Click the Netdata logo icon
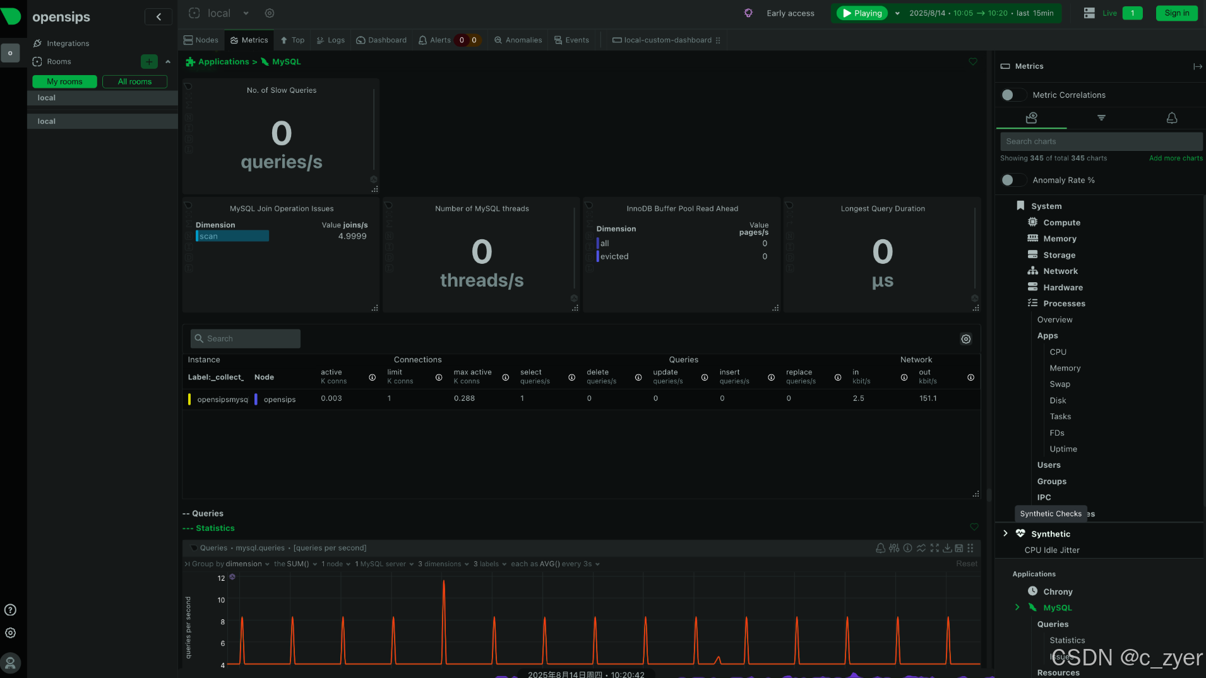This screenshot has width=1206, height=678. tap(11, 16)
